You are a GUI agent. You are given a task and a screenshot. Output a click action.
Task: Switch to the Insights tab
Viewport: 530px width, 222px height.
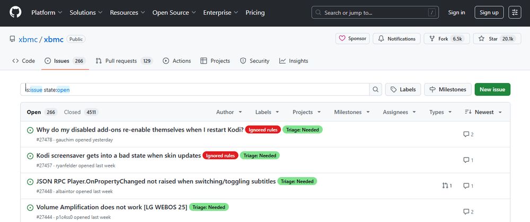294,61
